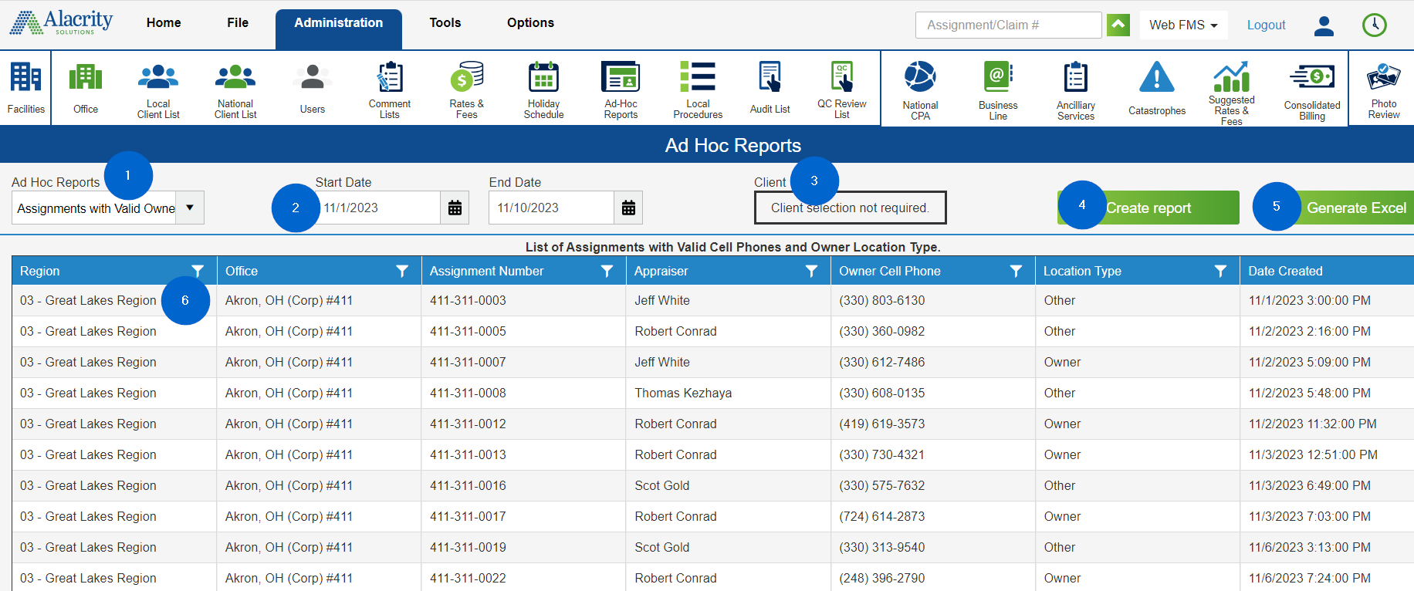Click phone number (330) 612-7486
This screenshot has height=591, width=1414.
[x=882, y=362]
